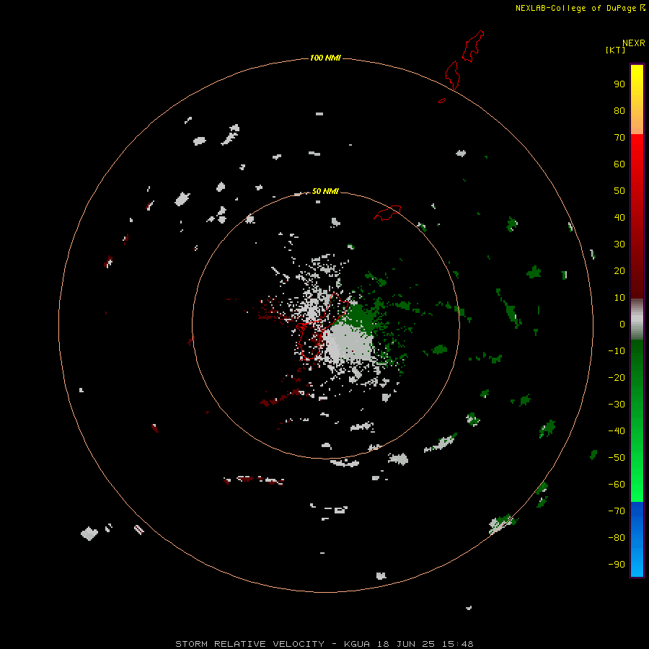Click the positive 60 knot scale label

pyautogui.click(x=619, y=164)
